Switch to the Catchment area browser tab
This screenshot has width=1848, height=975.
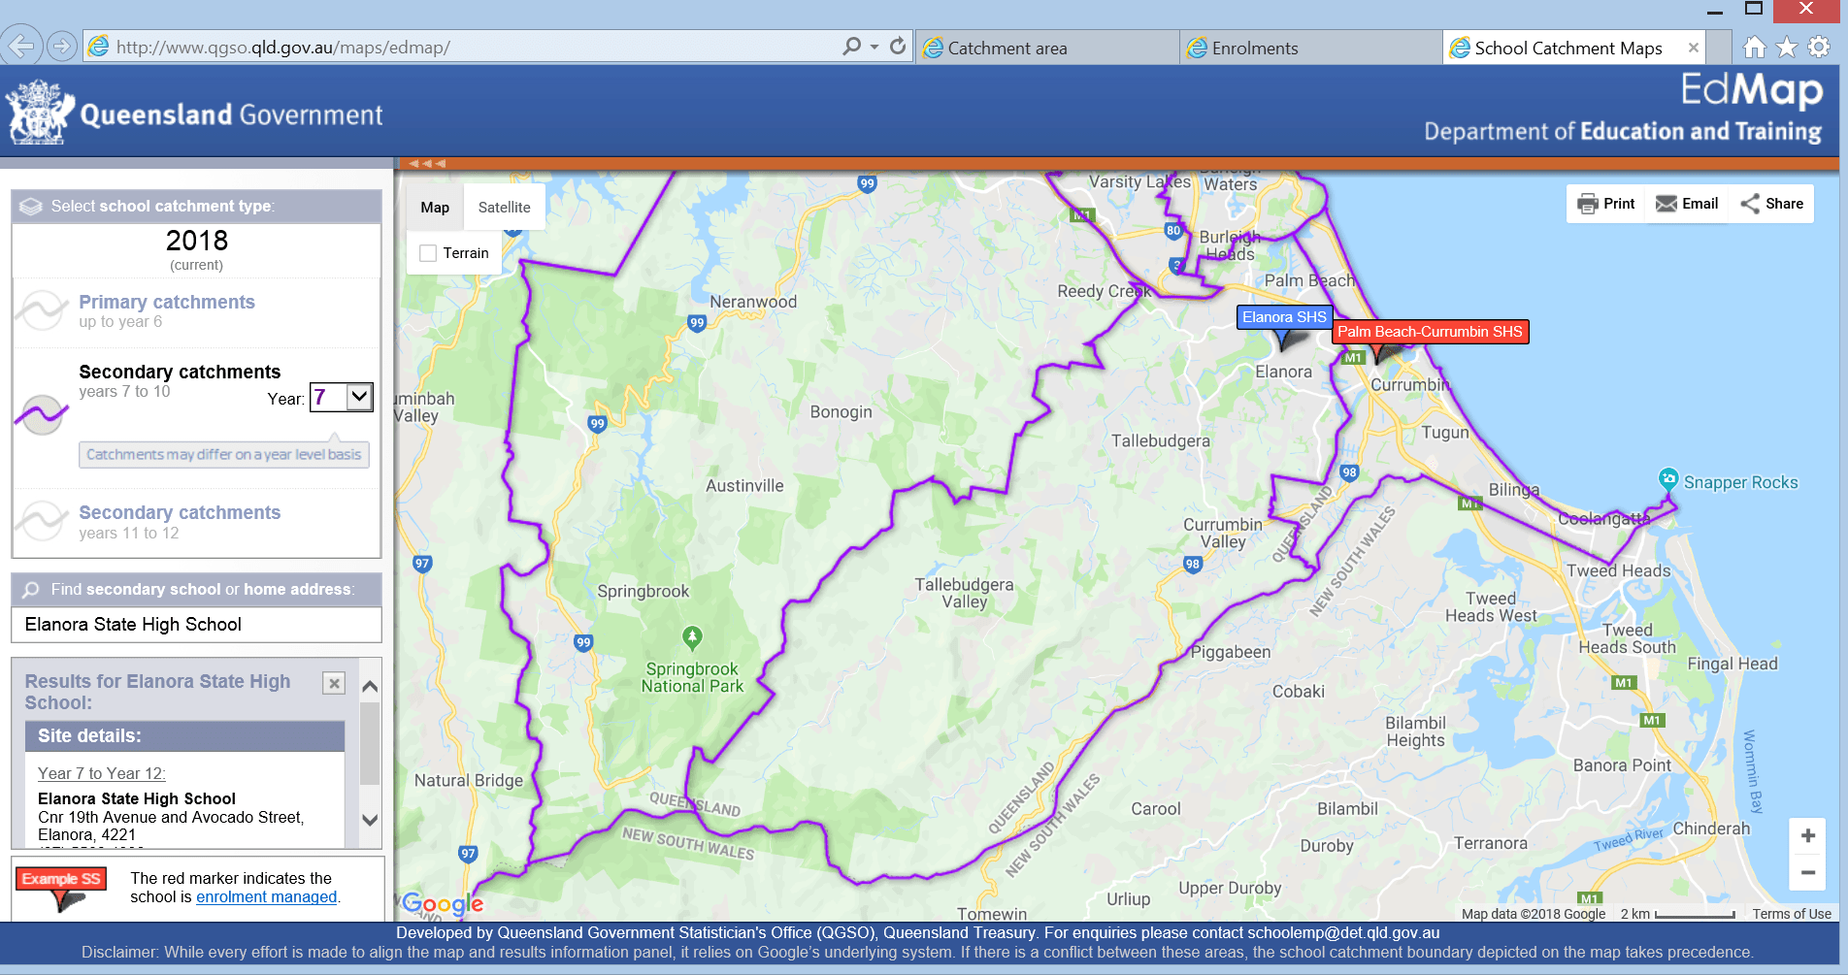click(x=1047, y=48)
